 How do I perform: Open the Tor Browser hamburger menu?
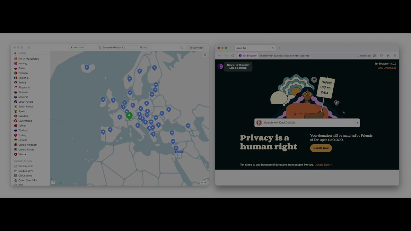[x=395, y=56]
